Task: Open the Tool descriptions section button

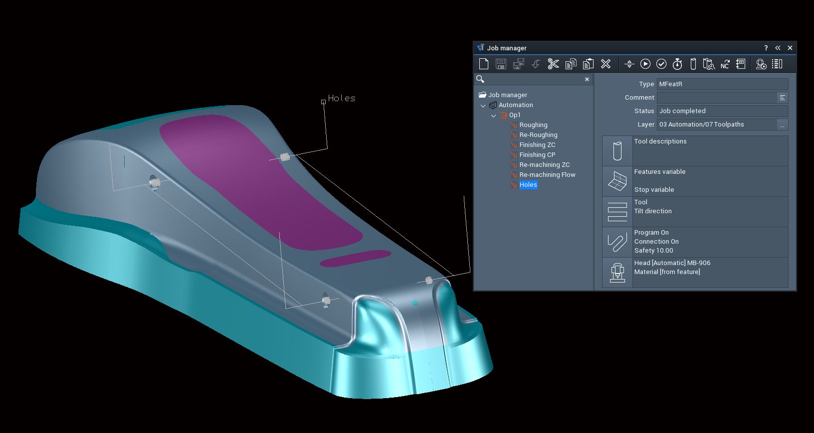Action: tap(617, 151)
